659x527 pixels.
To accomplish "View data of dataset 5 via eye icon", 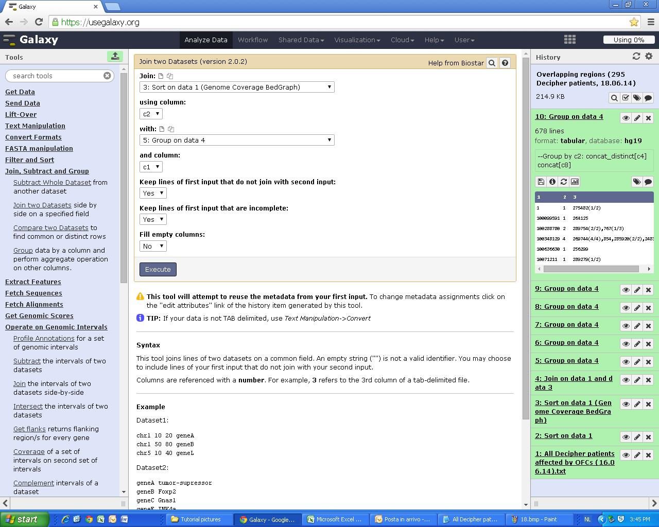I will coord(626,362).
